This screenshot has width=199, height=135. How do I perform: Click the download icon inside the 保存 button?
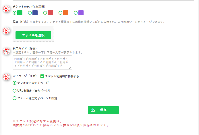93,110
